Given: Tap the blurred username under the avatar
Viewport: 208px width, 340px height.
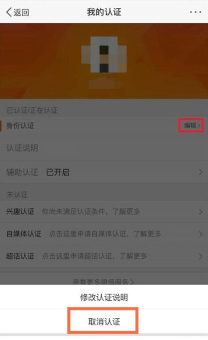Looking at the screenshot, I should tap(104, 84).
